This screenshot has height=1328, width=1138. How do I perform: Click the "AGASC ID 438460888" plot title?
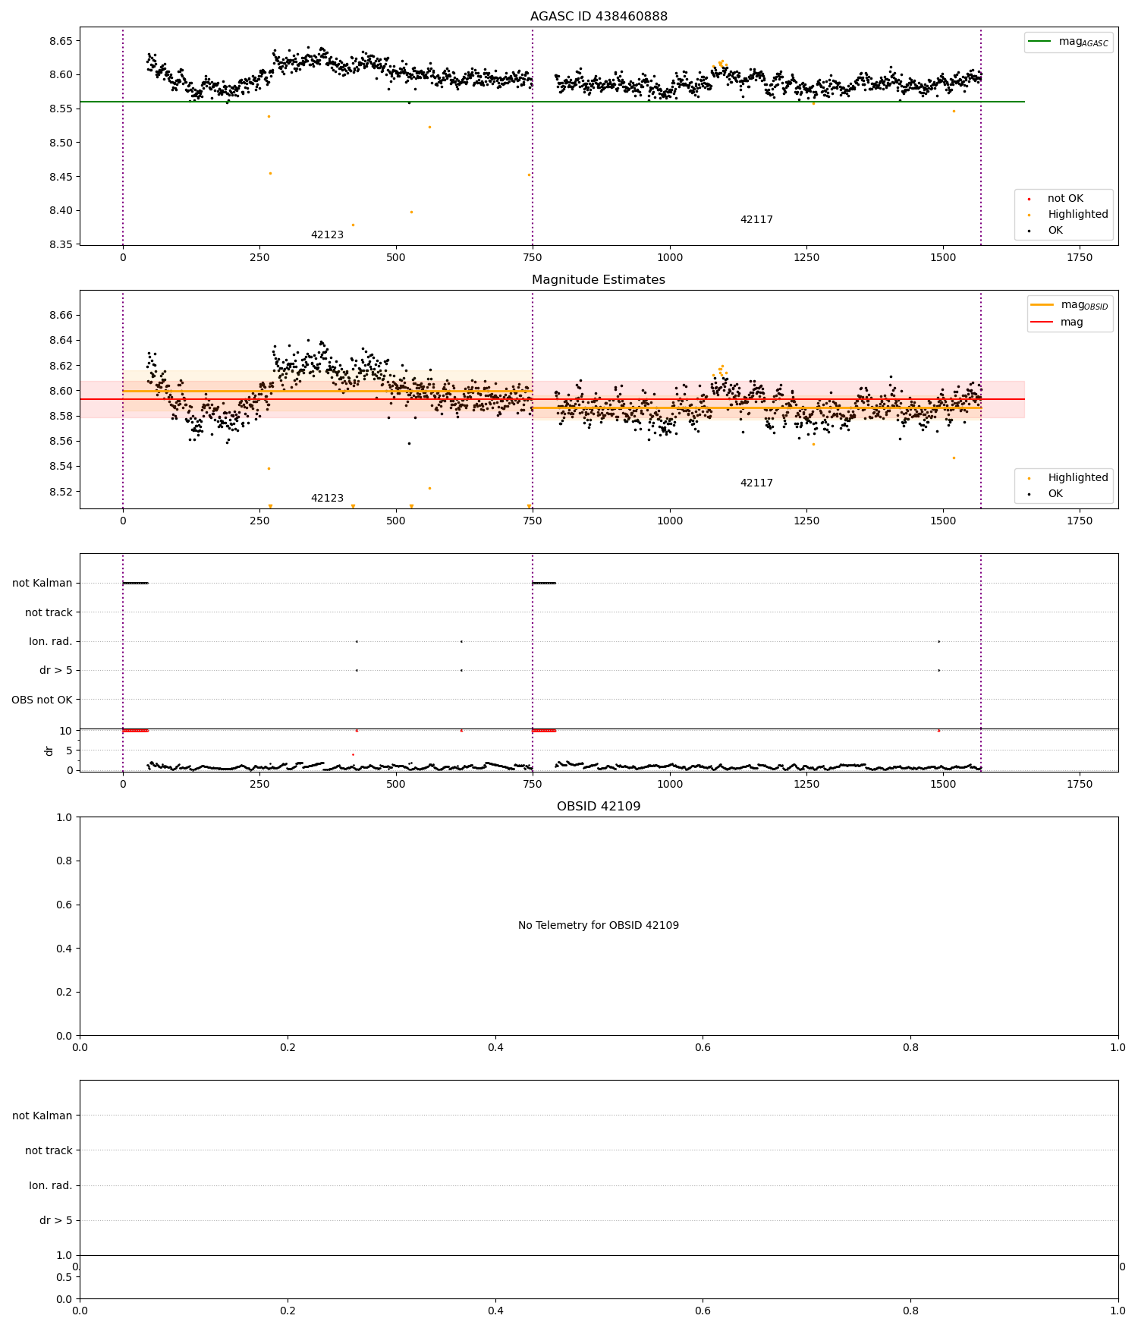pyautogui.click(x=599, y=17)
